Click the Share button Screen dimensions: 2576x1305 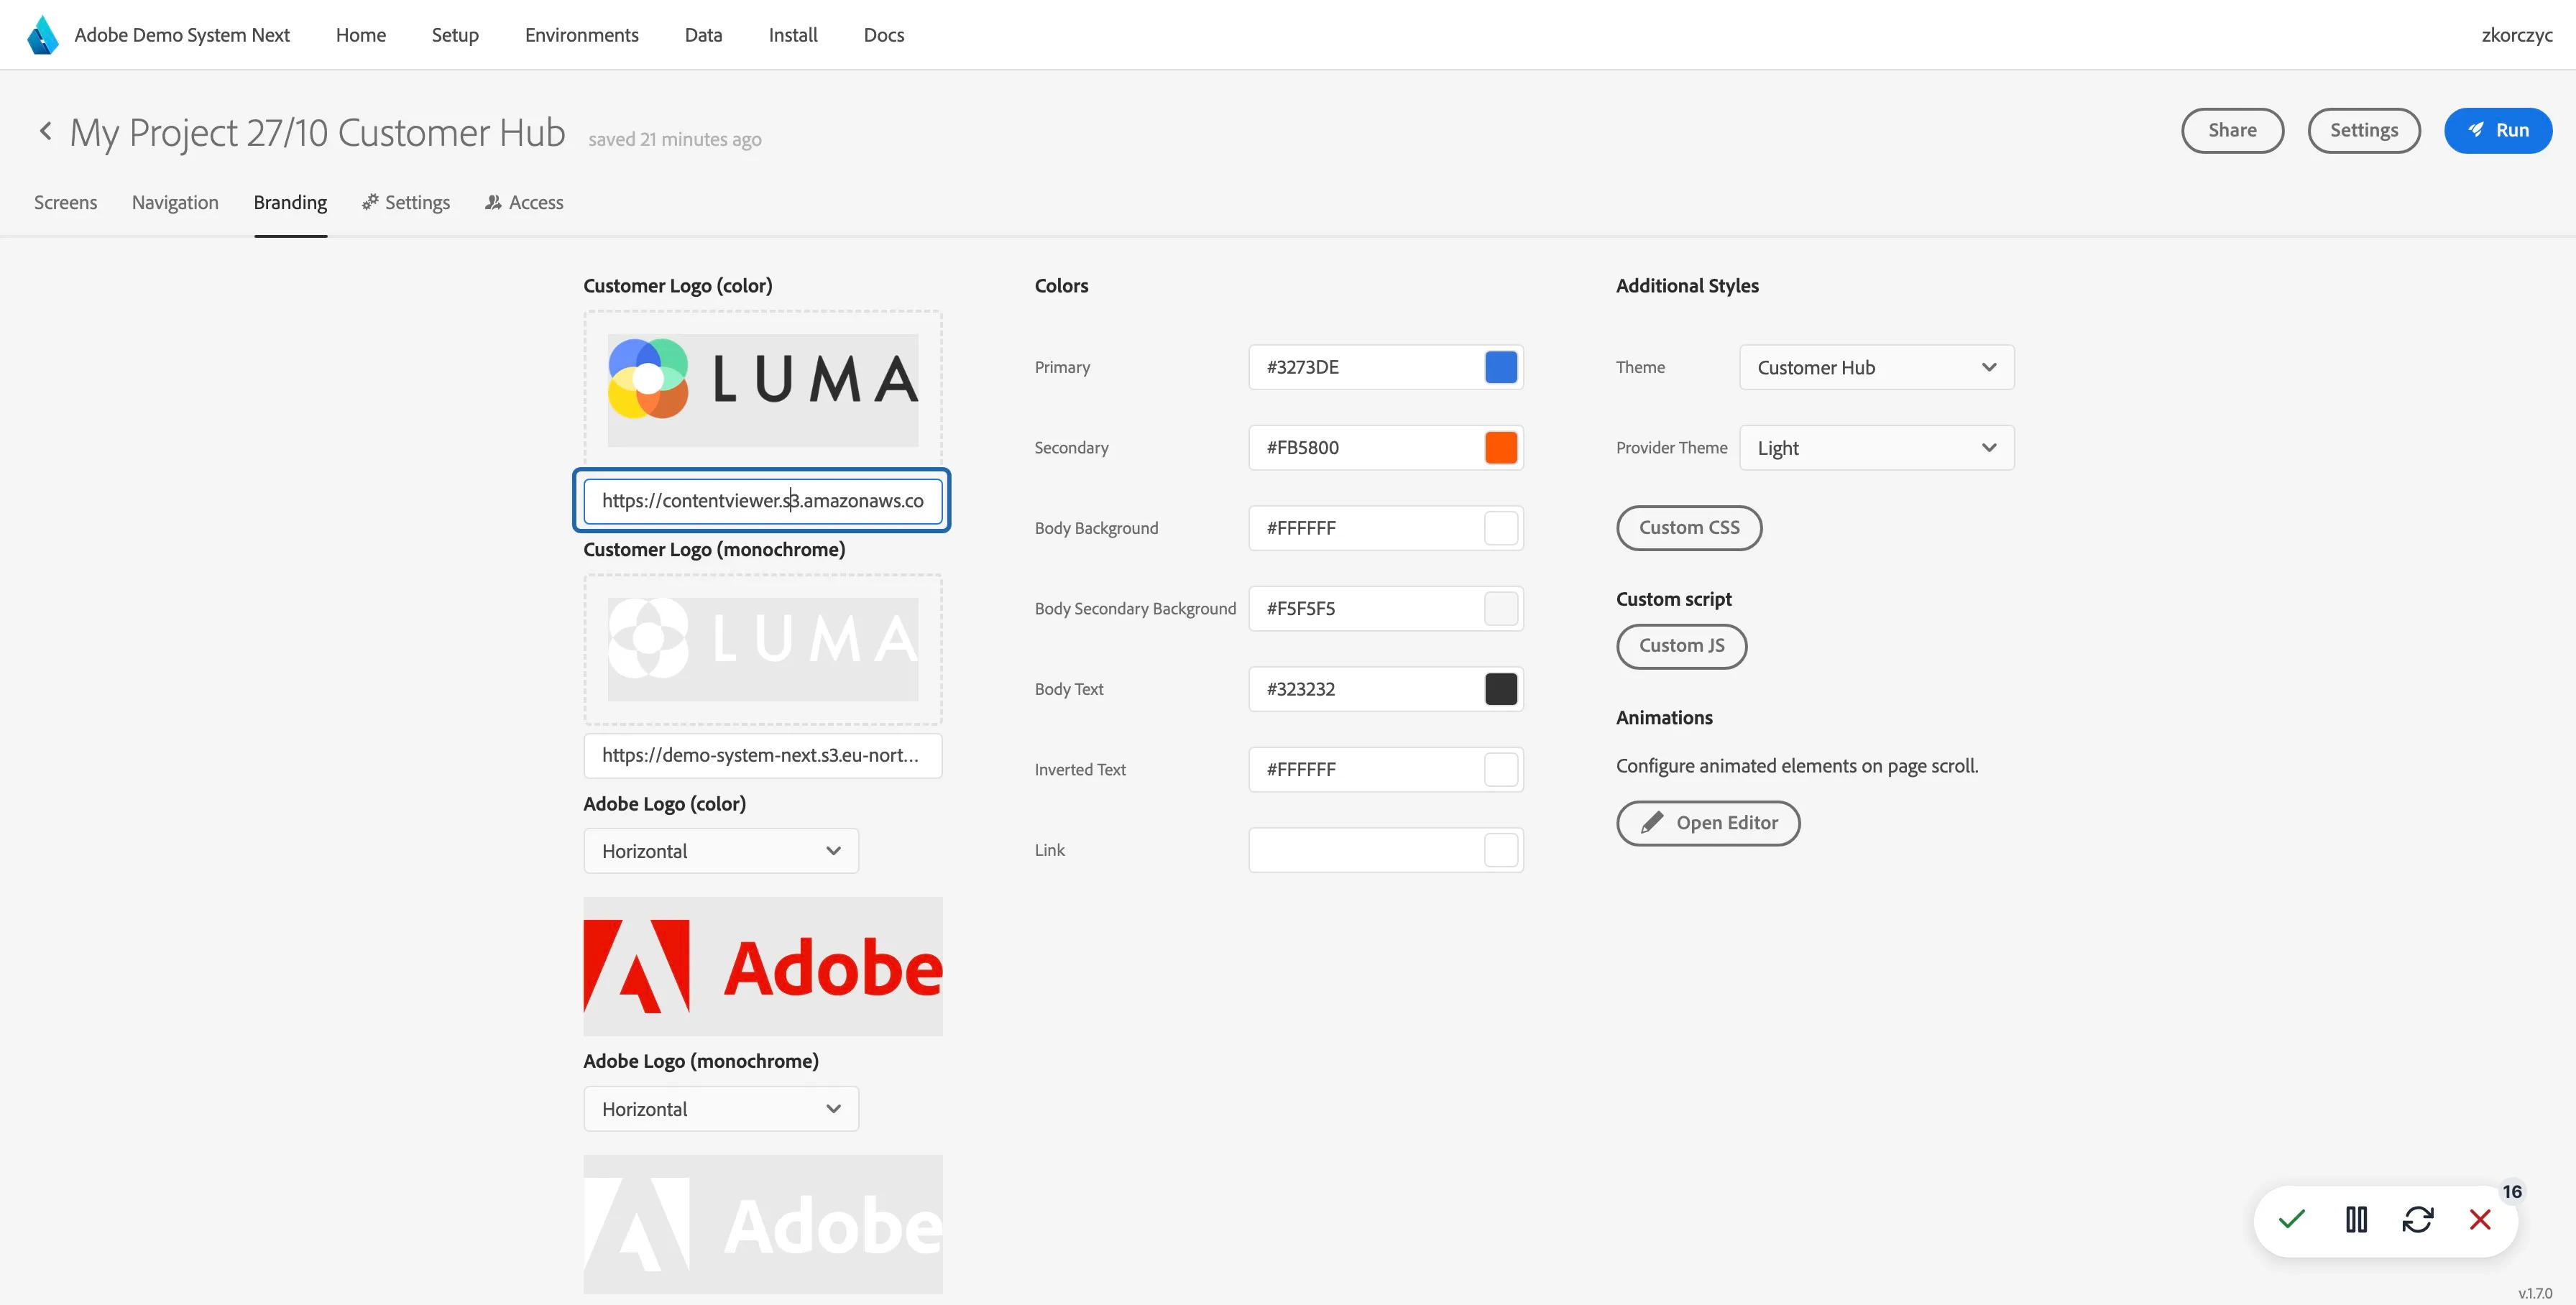pos(2232,131)
